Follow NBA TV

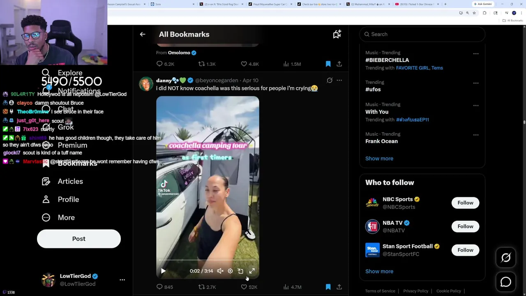click(x=465, y=227)
